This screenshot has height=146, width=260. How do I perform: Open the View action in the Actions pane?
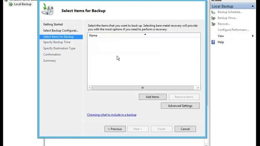click(x=221, y=36)
